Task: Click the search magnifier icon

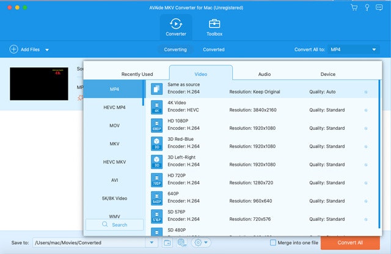Action: 104,224
